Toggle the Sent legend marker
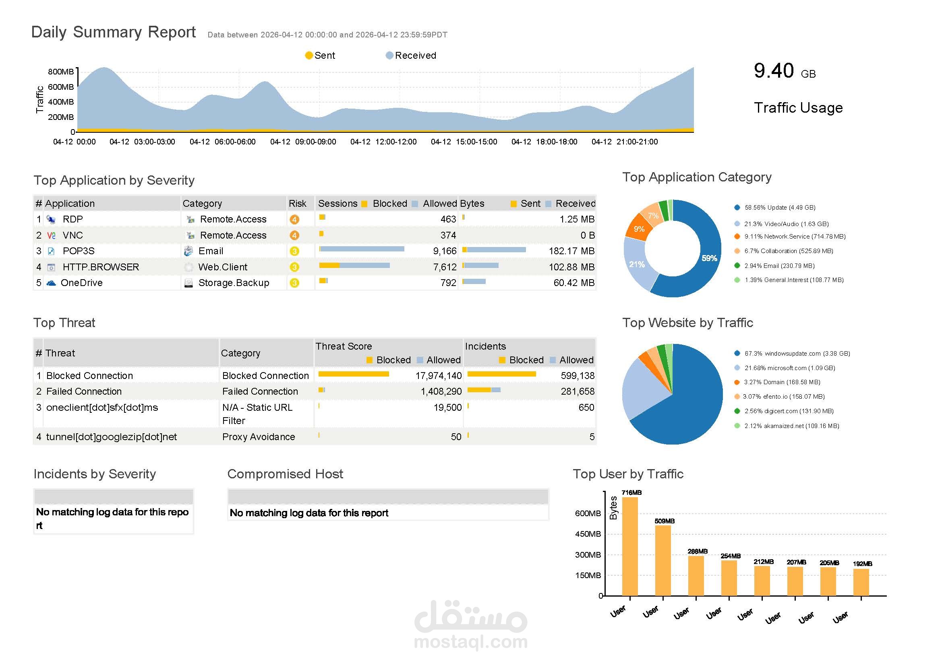 pos(309,55)
